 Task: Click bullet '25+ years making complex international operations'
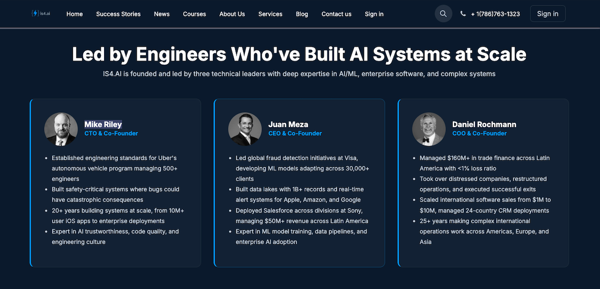point(484,231)
